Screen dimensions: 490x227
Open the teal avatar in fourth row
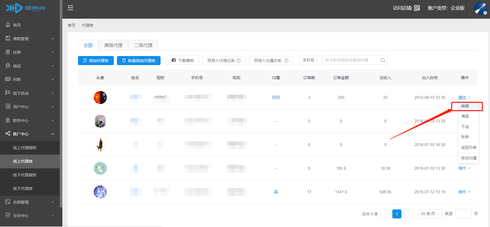click(x=100, y=168)
